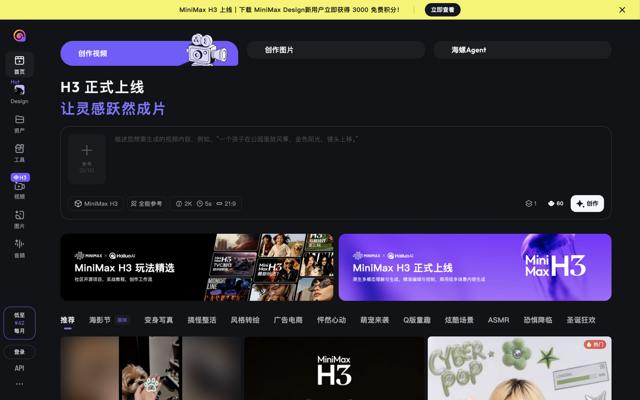Open the dog paw video thumbnail
The width and height of the screenshot is (640, 400).
click(x=150, y=368)
